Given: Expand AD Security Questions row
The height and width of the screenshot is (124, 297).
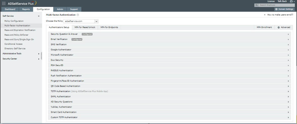Looking at the screenshot, I should coord(170,102).
